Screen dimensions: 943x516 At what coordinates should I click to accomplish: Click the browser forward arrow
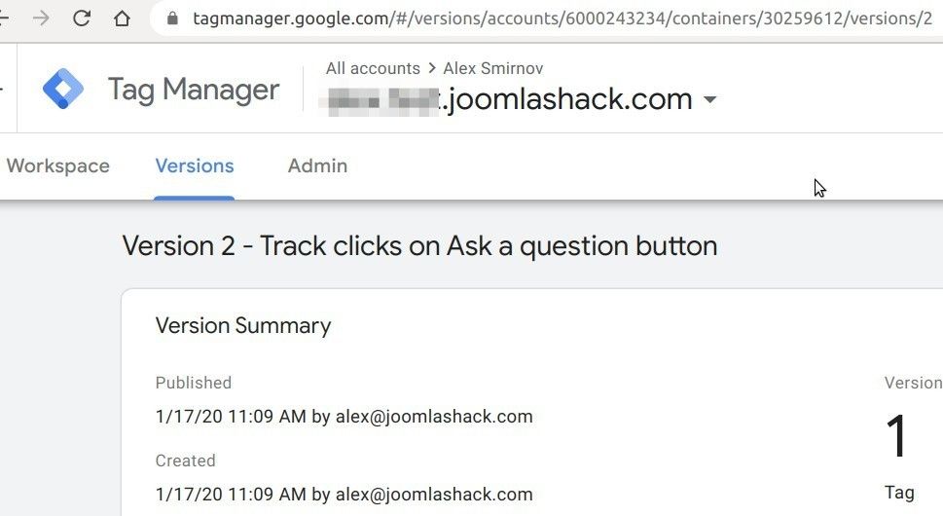click(x=41, y=18)
